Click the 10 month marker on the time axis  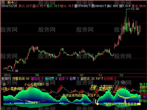click(81, 75)
